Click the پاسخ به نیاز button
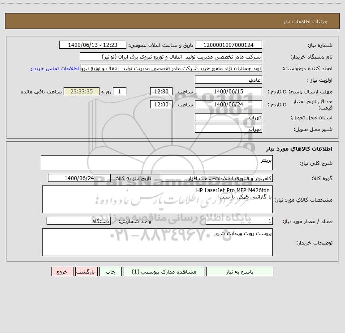Screen dimensions: 345x333 click(x=240, y=271)
